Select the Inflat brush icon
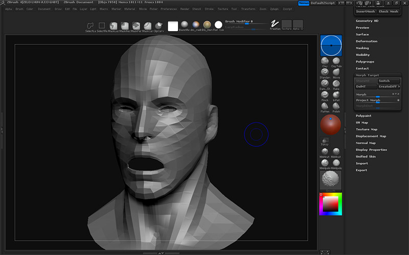Viewport: 409px width, 255px height. pos(336,95)
